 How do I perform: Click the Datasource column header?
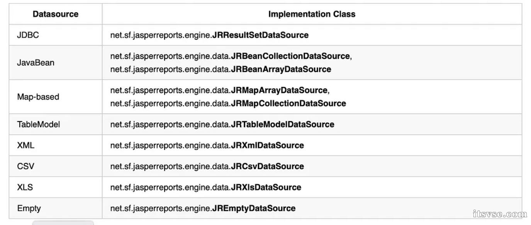click(56, 14)
